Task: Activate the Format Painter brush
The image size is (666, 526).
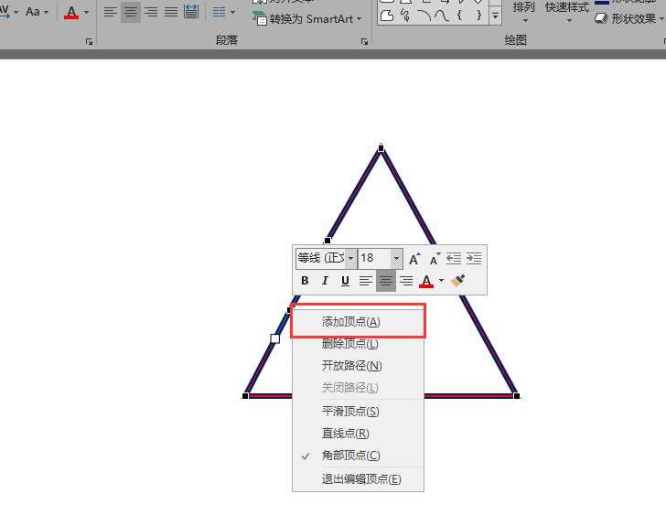Action: point(457,281)
